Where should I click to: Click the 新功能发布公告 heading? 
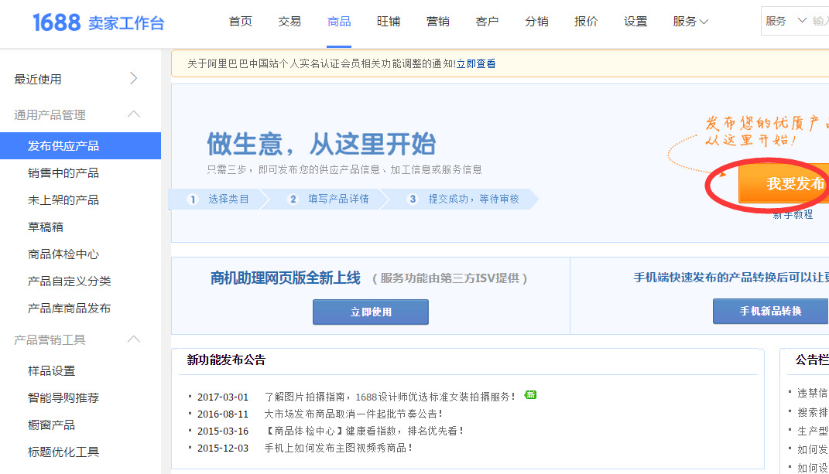pos(226,360)
